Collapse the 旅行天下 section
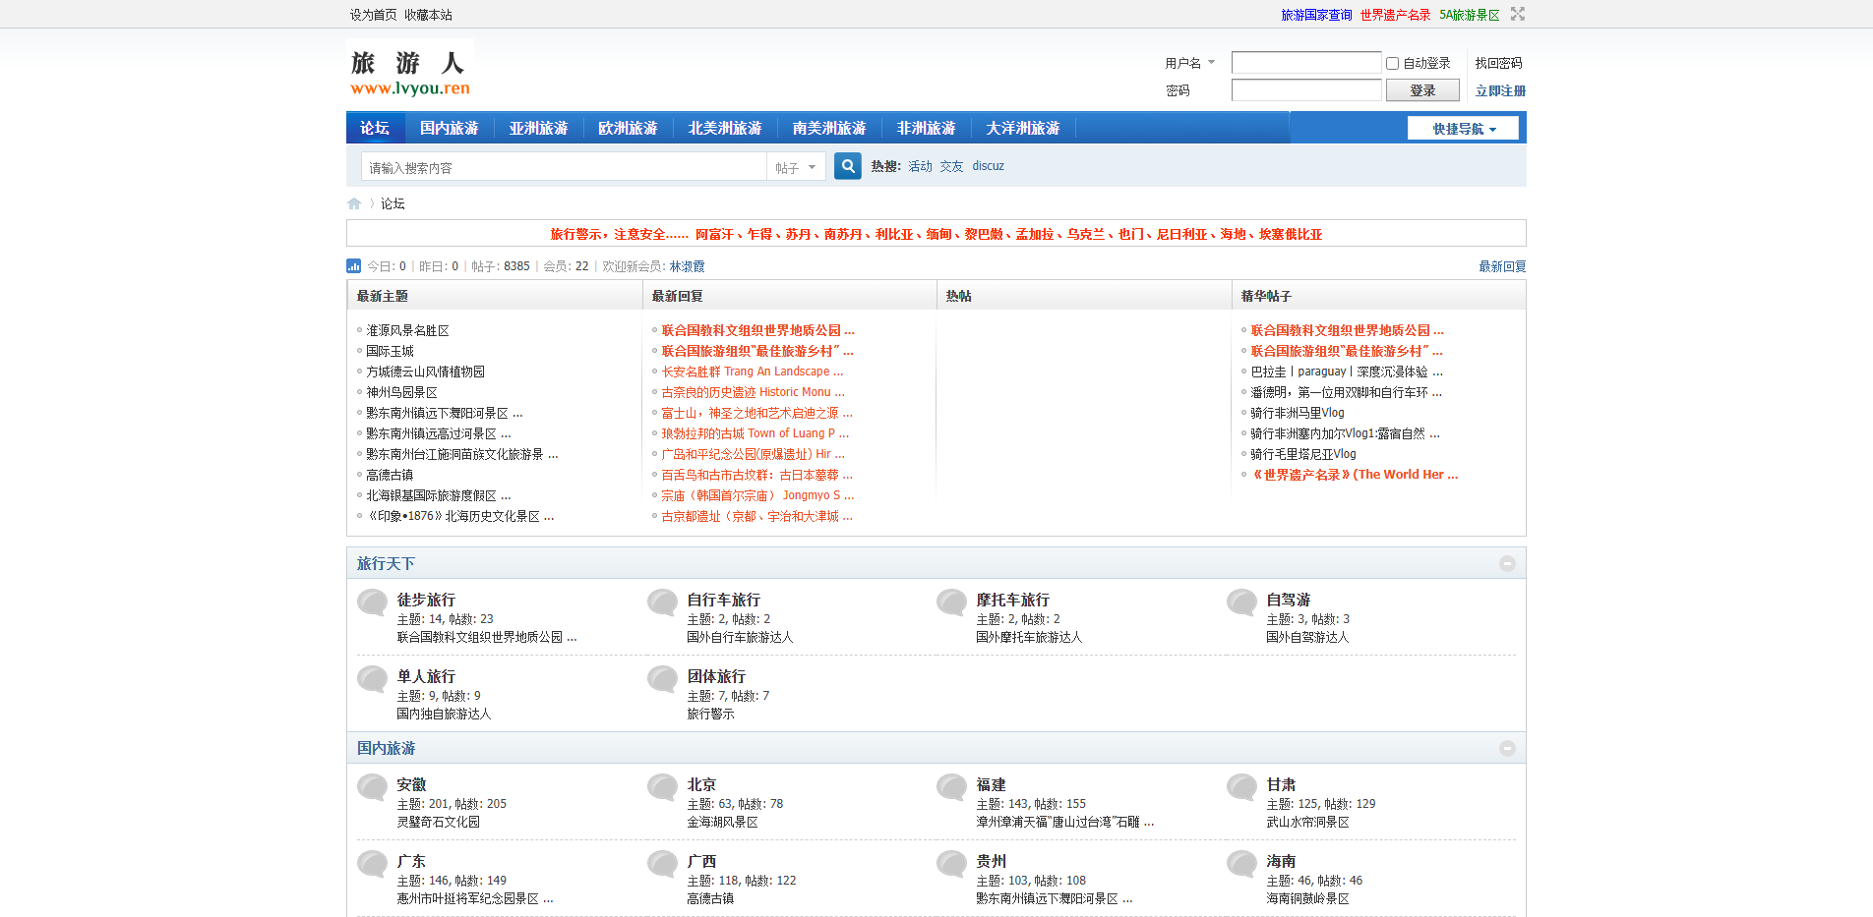The height and width of the screenshot is (917, 1873). 1508,563
